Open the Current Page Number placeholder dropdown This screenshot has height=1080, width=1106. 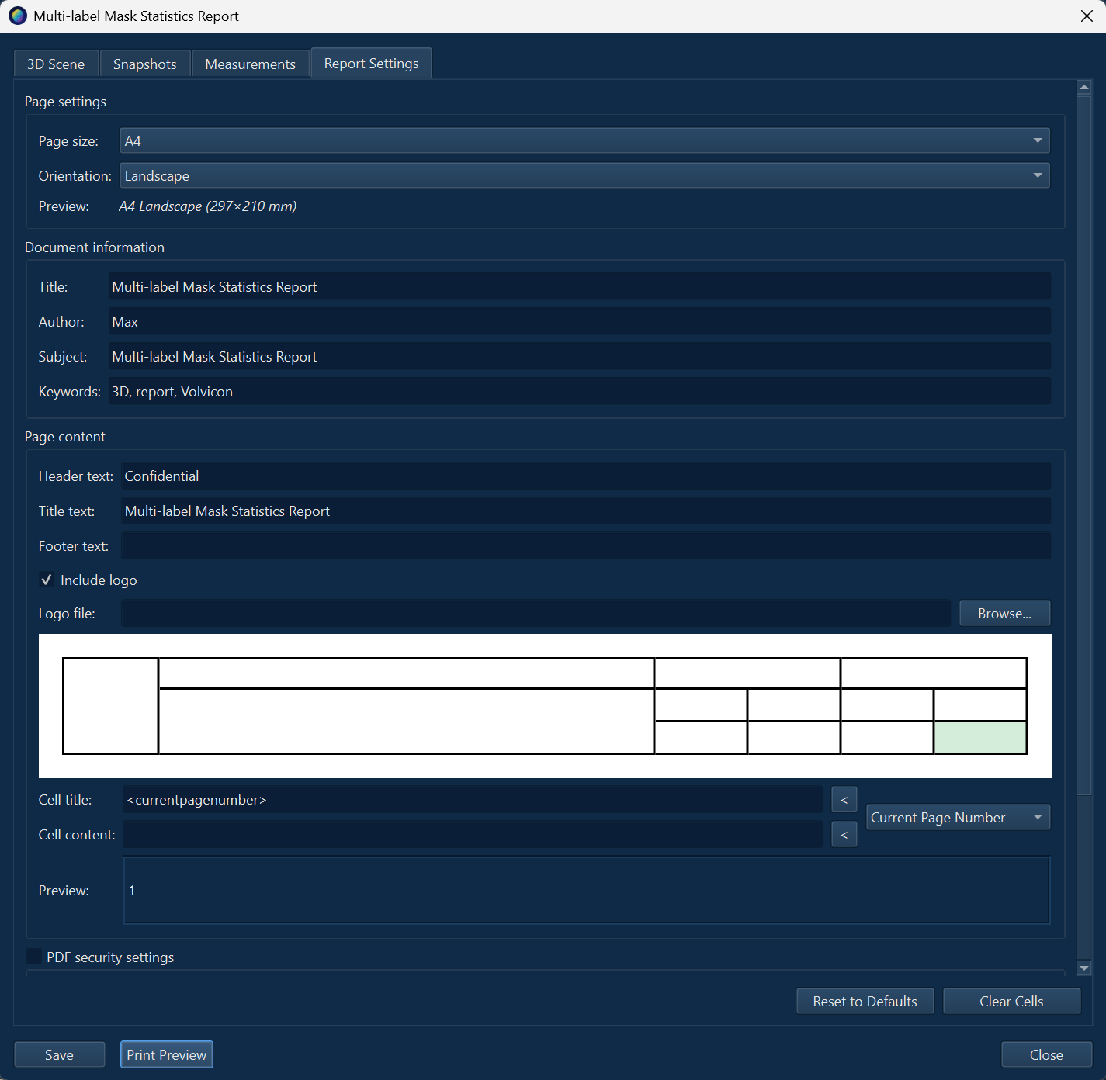click(x=958, y=817)
